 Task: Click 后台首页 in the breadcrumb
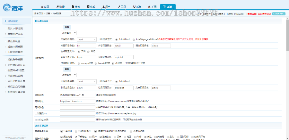pos(39,13)
